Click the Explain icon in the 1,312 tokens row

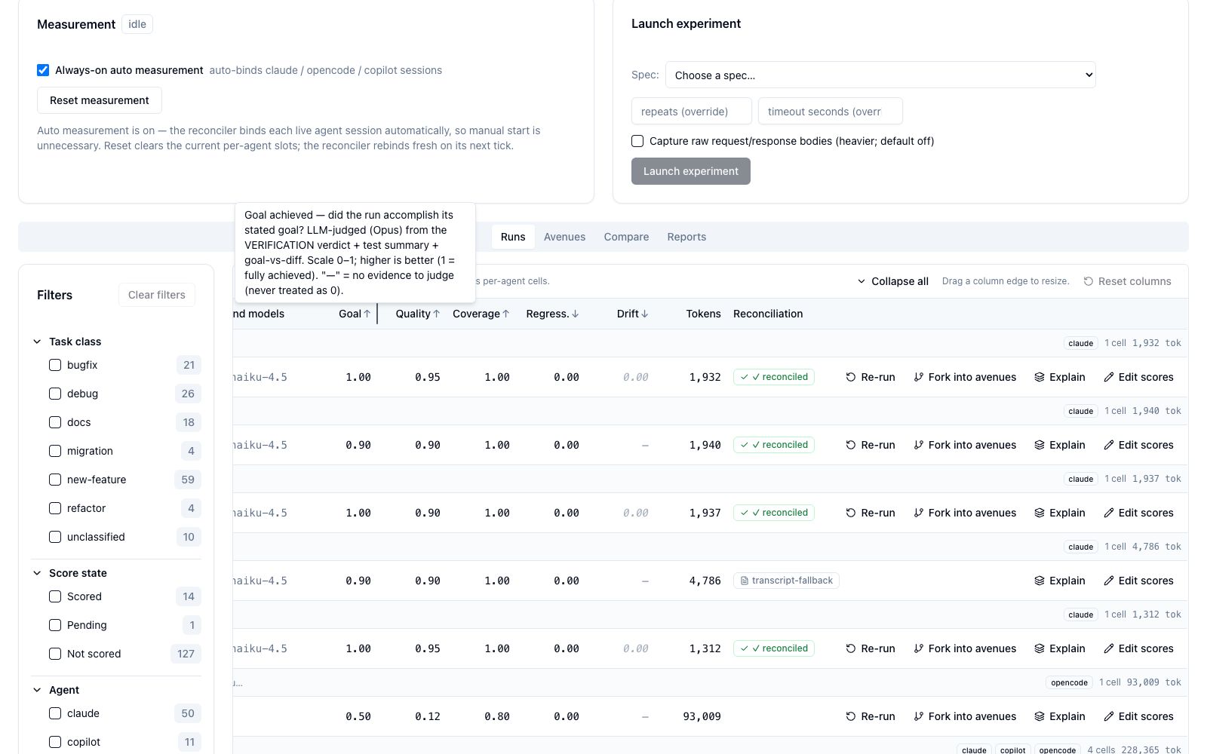tap(1040, 648)
